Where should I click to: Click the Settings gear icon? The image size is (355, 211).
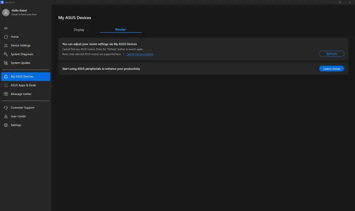6,125
